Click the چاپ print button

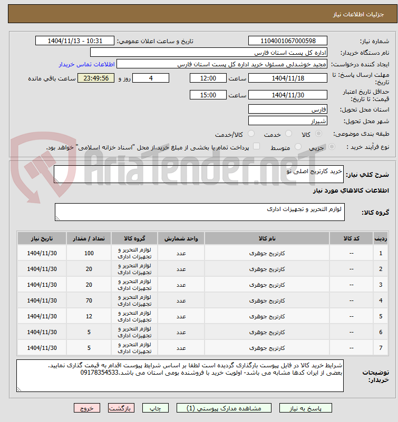coord(156,408)
